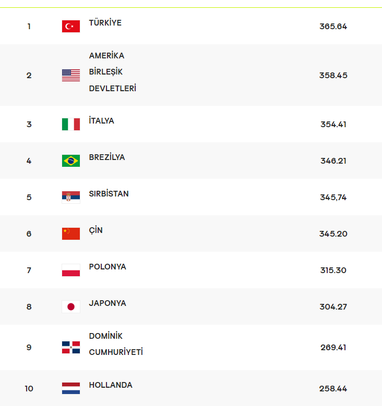Select the Serbia flag icon
The height and width of the screenshot is (406, 382).
pos(71,197)
